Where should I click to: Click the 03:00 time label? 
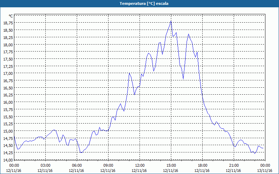(45, 166)
